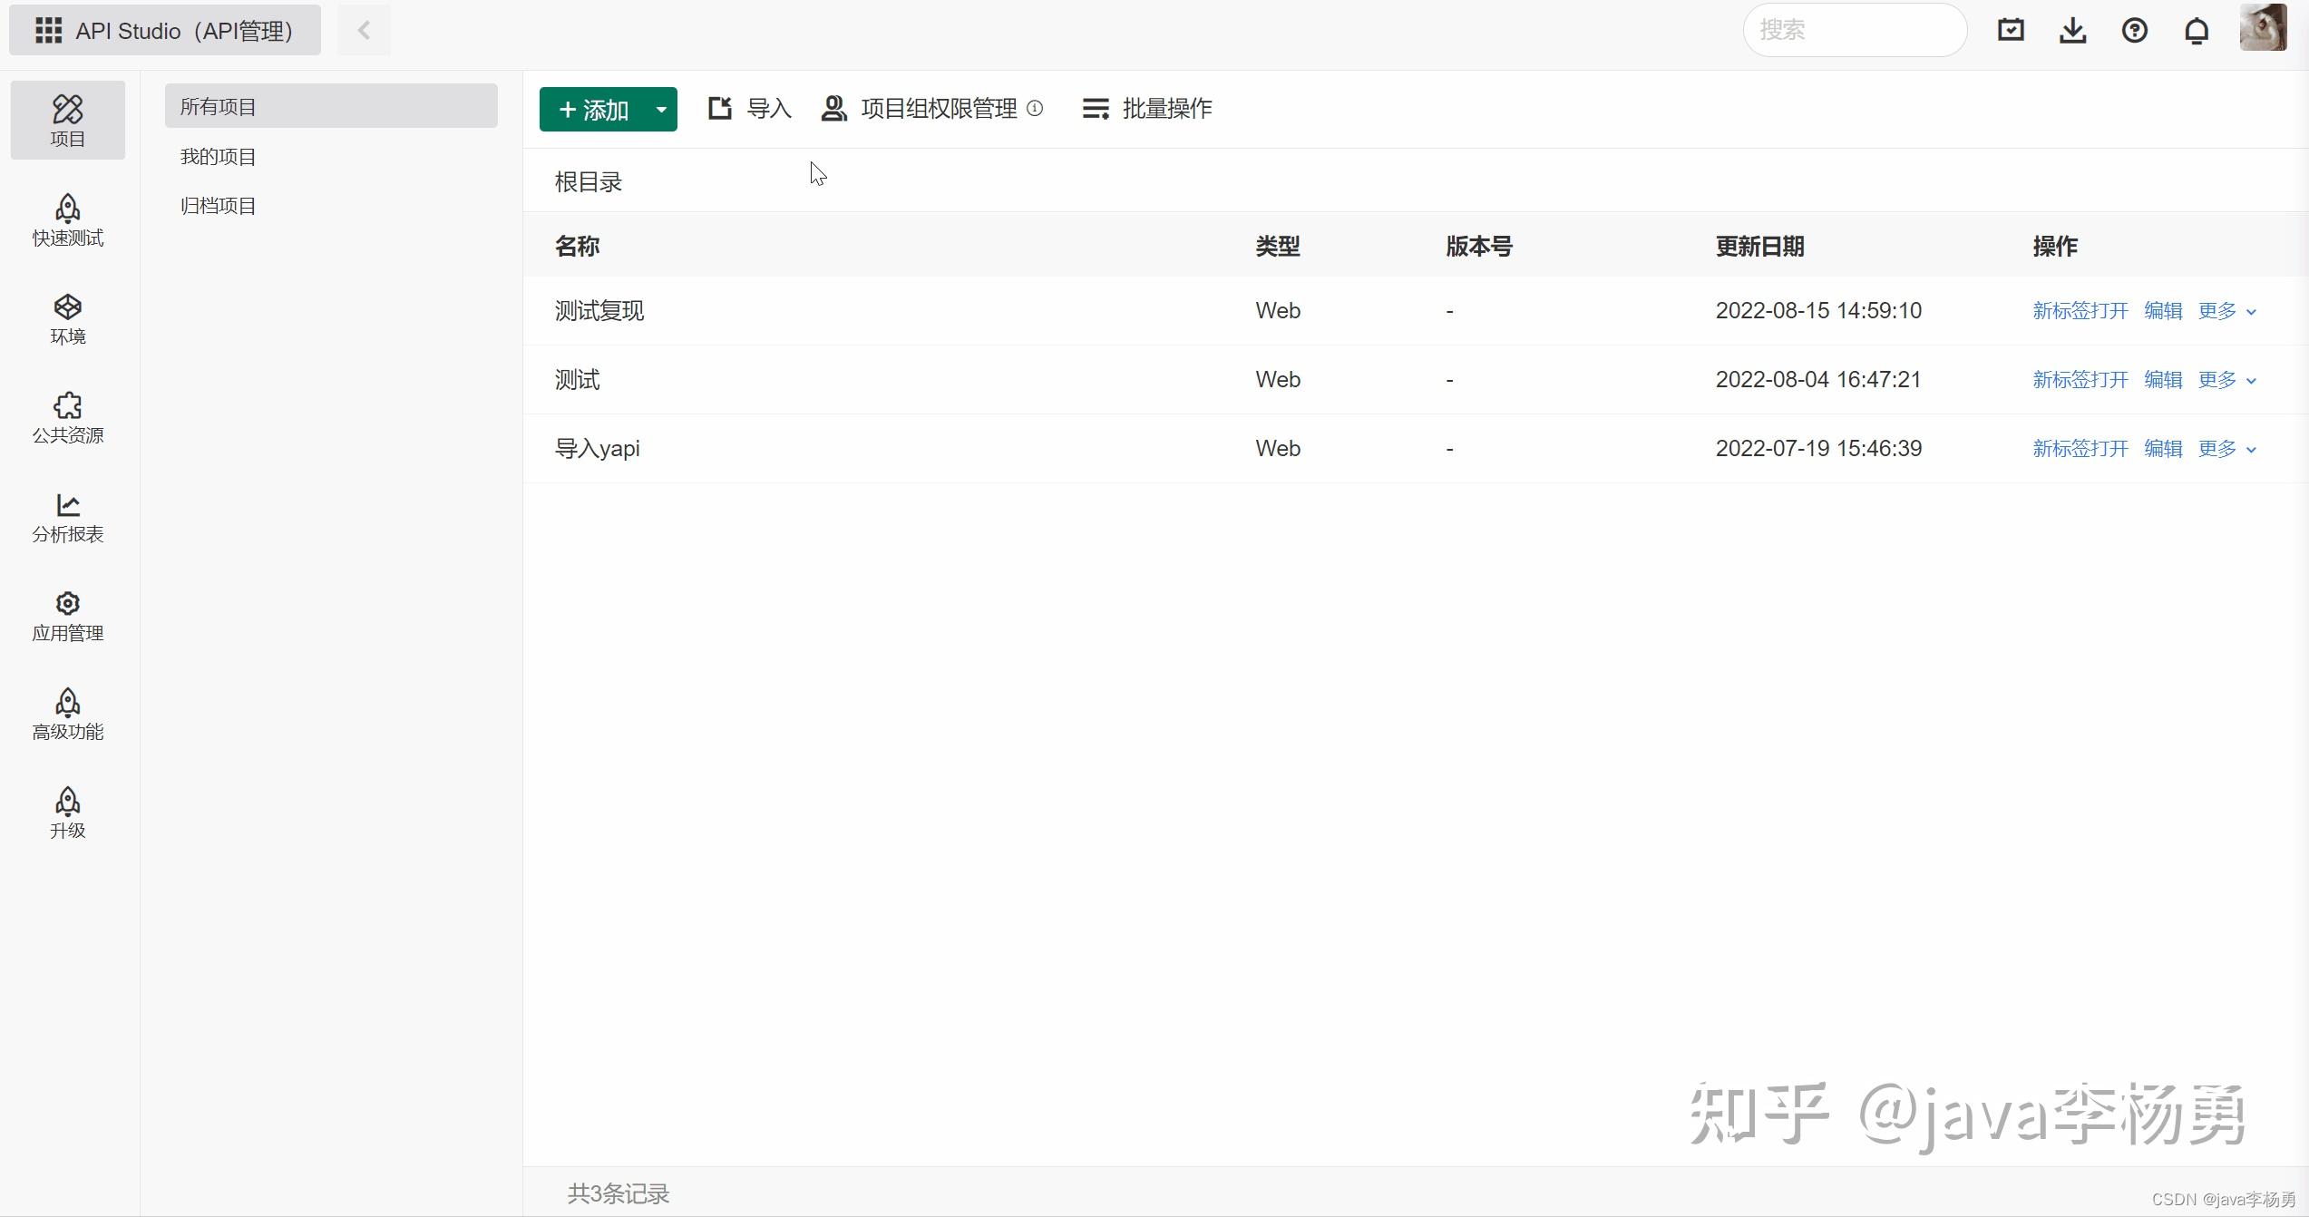
Task: Go to 环境 in the sidebar
Action: point(67,318)
